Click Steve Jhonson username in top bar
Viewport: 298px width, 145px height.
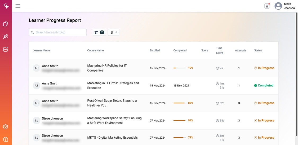[289, 6]
